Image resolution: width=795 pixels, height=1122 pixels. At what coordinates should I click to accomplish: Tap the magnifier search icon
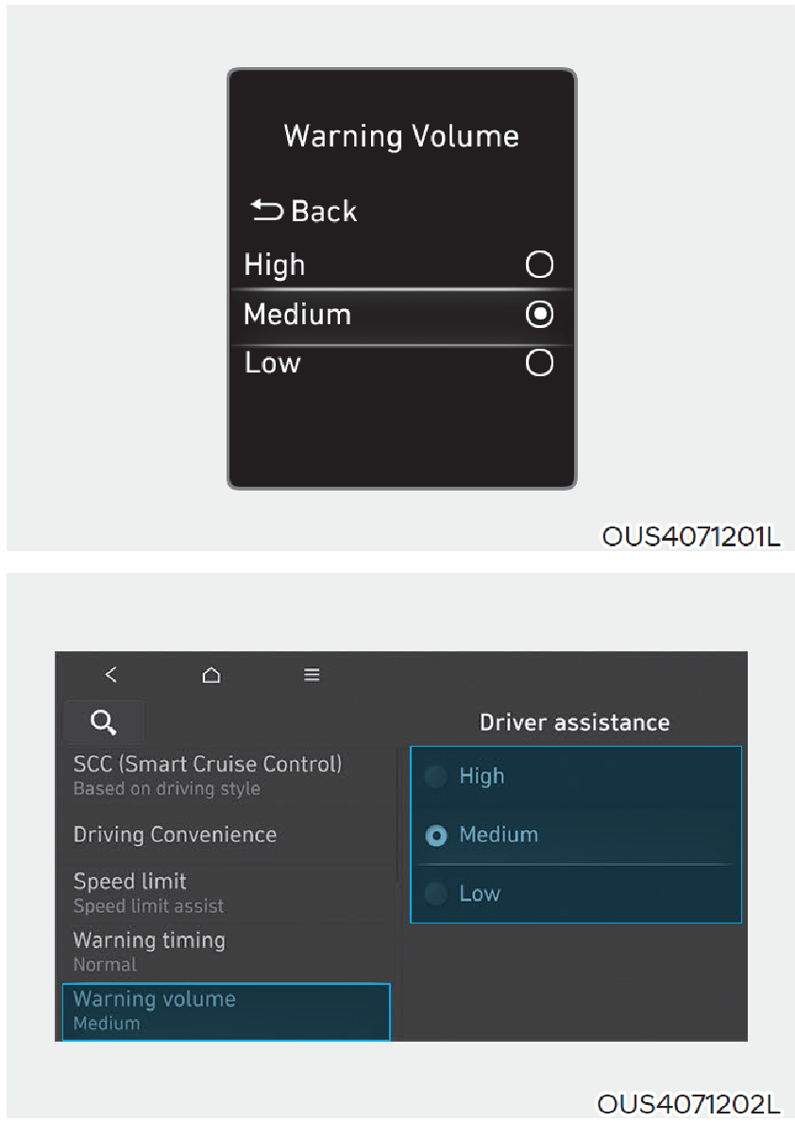pyautogui.click(x=104, y=722)
